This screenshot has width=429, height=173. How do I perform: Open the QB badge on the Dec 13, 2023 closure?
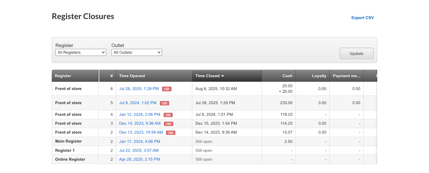170,132
